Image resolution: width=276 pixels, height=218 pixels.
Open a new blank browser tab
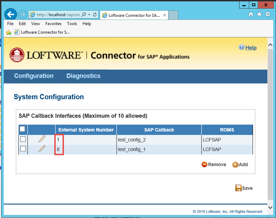(173, 15)
